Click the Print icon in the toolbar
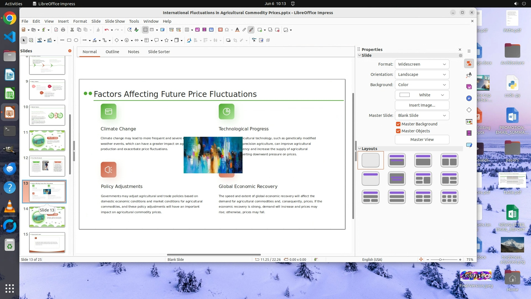The width and height of the screenshot is (531, 299). click(x=63, y=30)
